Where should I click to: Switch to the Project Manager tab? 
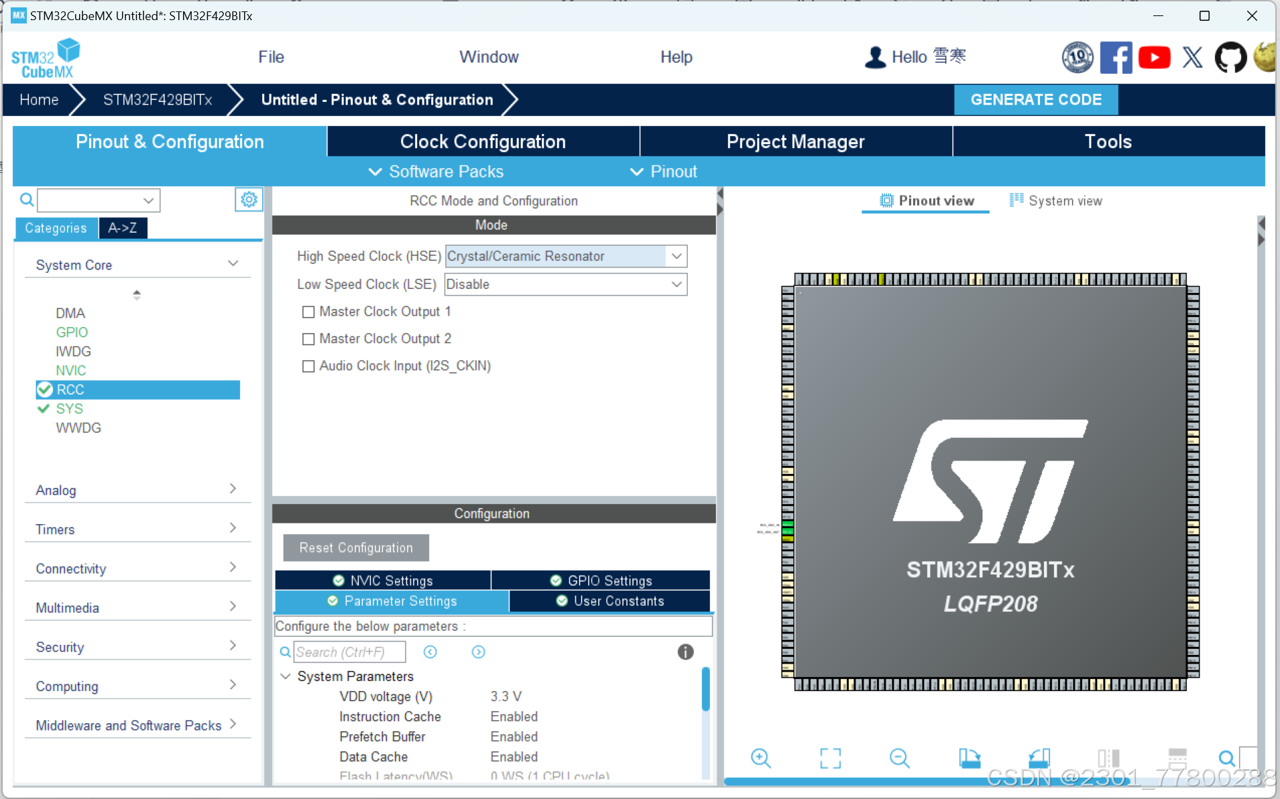796,141
